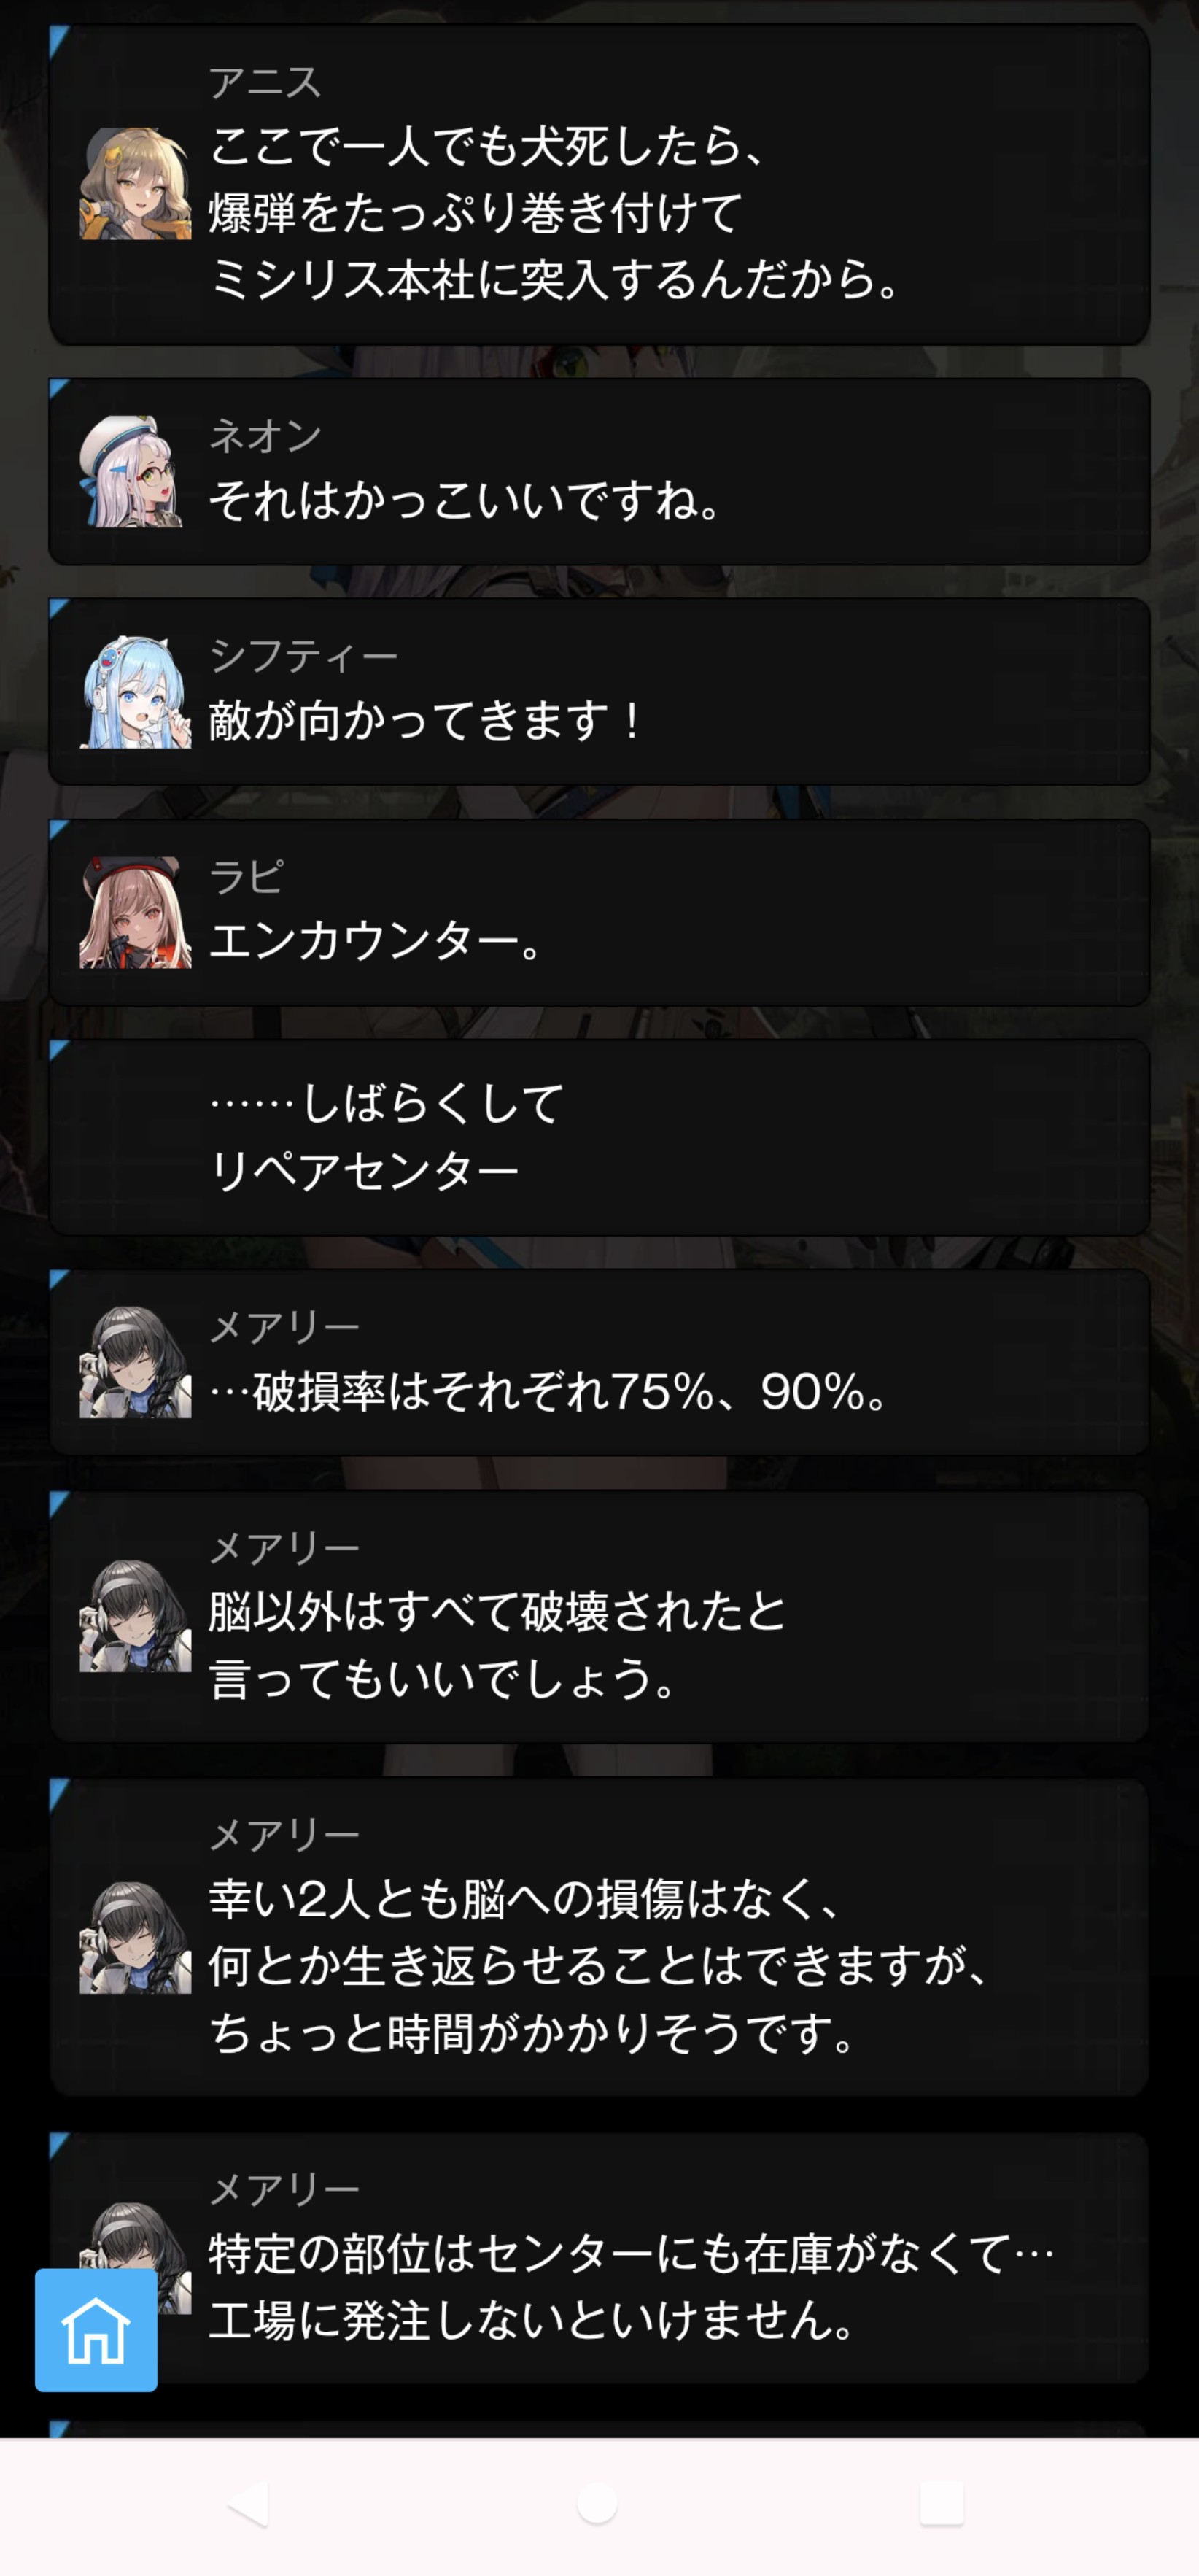Image resolution: width=1199 pixels, height=2576 pixels.
Task: Tap the アニス speaker name label
Action: tap(264, 82)
